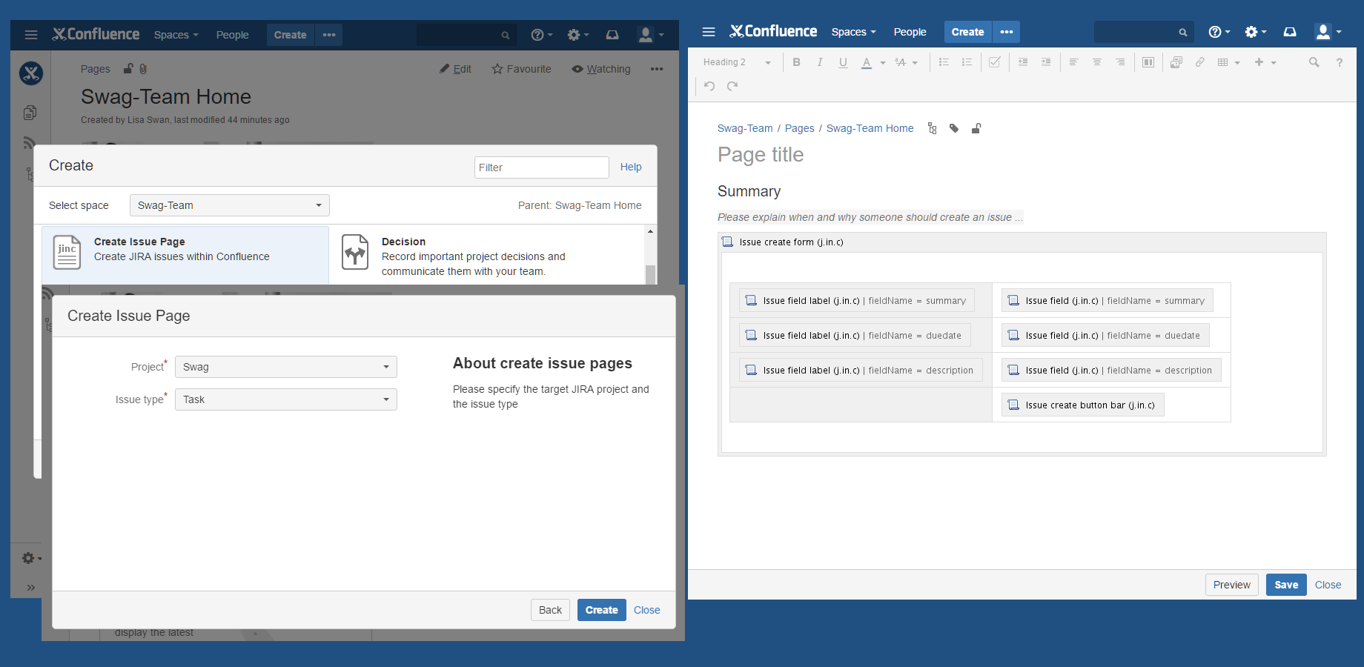Viewport: 1364px width, 667px height.
Task: Open the Project dropdown showing Swag
Action: 285,367
